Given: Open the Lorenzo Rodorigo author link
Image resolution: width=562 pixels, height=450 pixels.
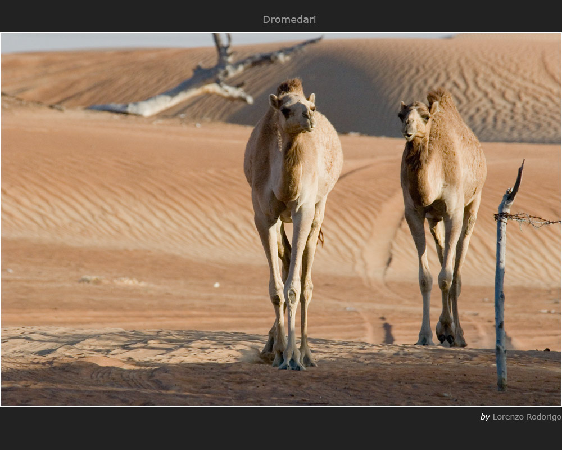Looking at the screenshot, I should click(526, 417).
